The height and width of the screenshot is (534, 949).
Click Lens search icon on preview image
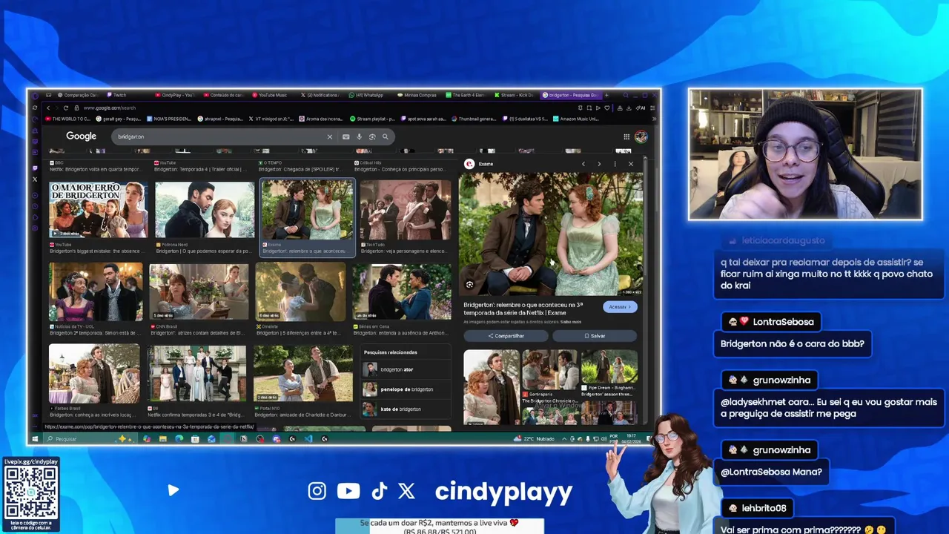click(469, 285)
